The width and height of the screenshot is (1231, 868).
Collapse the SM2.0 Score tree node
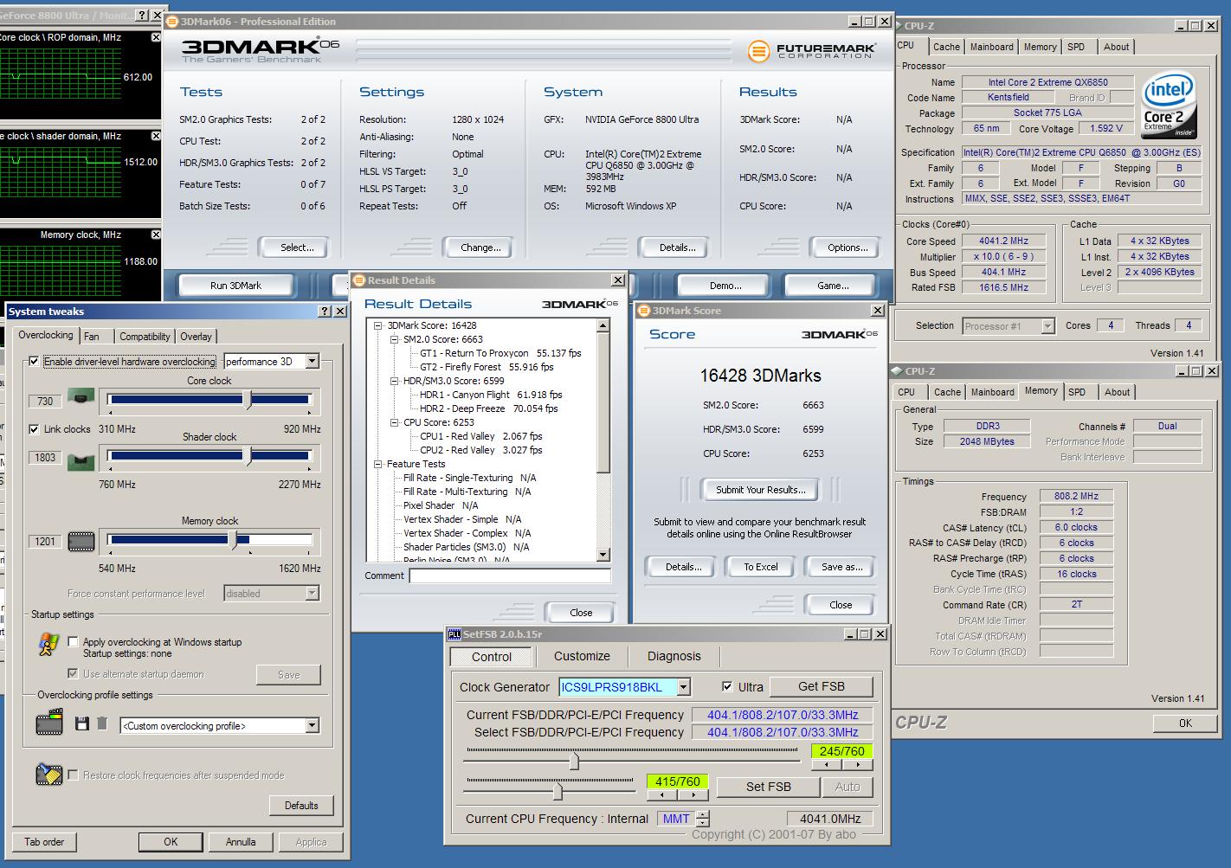point(394,339)
